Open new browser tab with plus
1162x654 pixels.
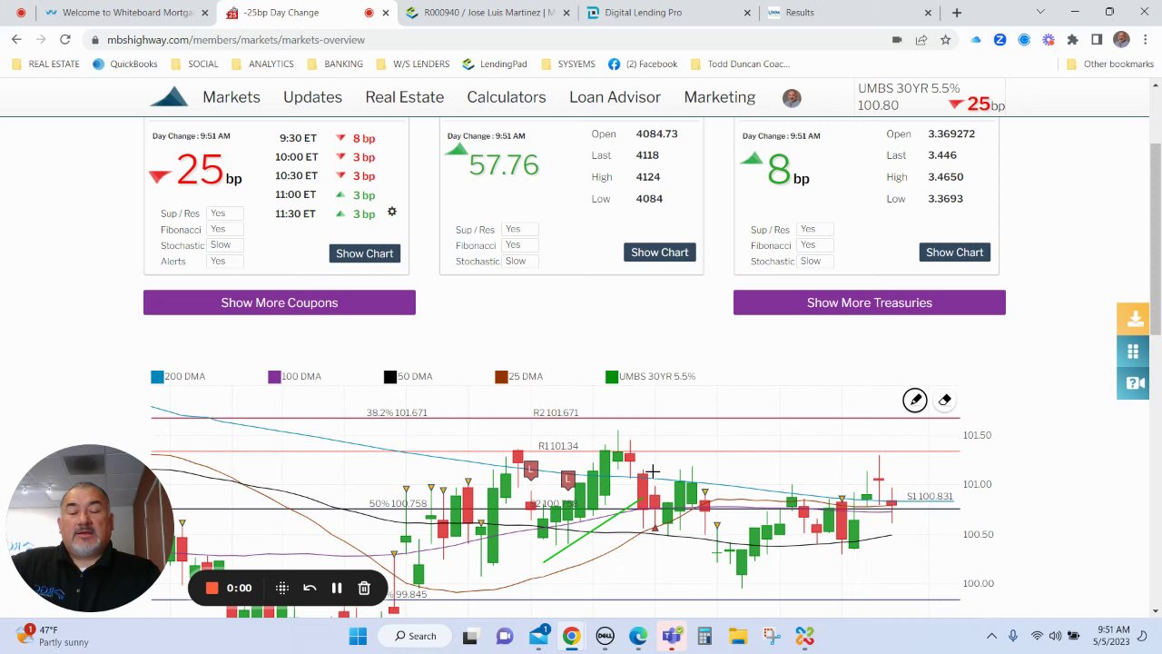point(957,13)
